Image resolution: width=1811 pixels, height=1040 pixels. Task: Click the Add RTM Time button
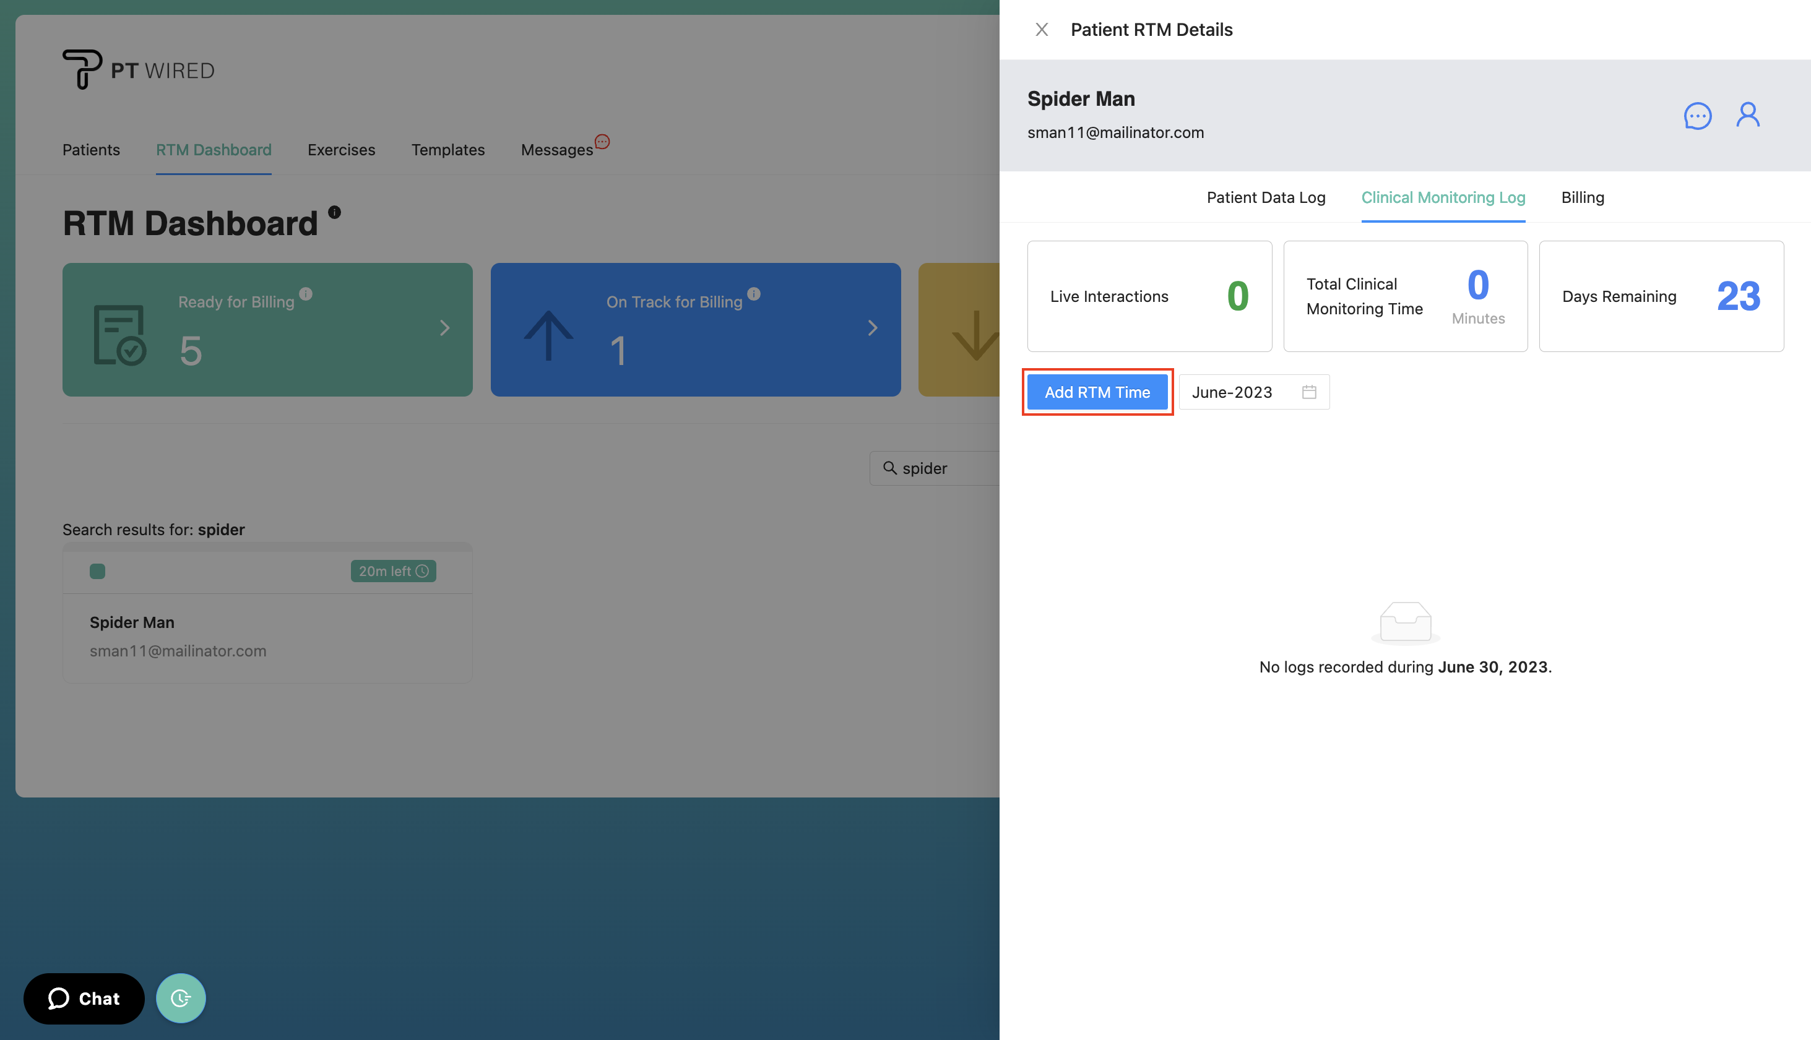[1097, 392]
